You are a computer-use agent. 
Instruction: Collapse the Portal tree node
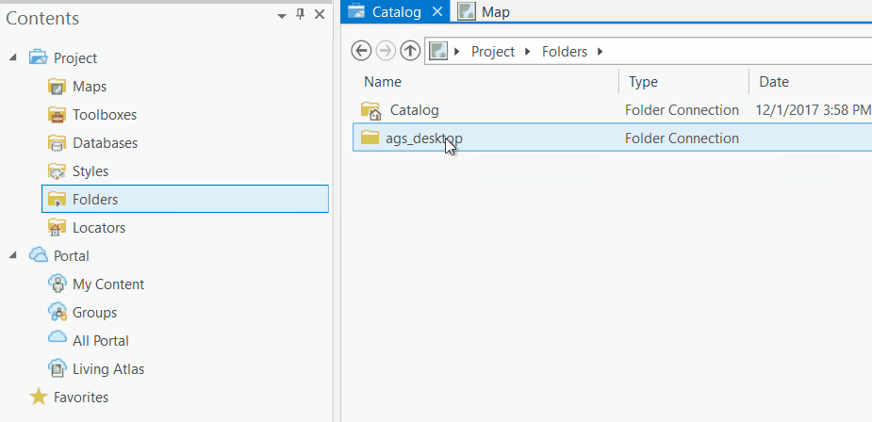(12, 256)
